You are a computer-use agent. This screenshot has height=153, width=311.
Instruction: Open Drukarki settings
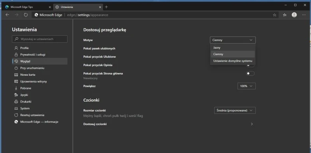point(40,101)
